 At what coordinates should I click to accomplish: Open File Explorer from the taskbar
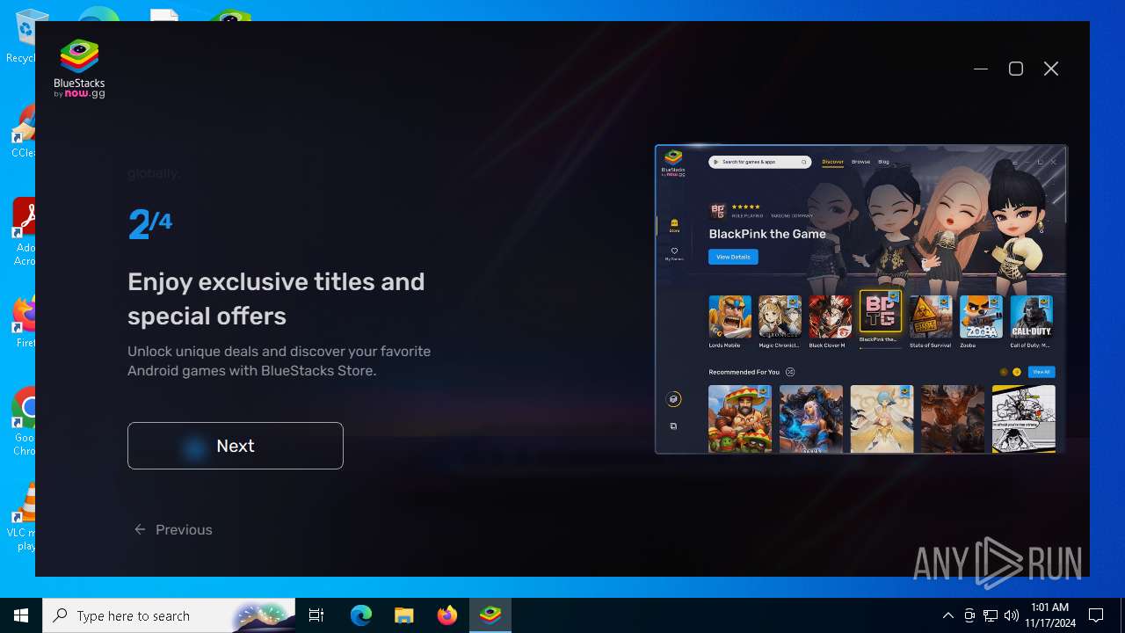[x=403, y=615]
